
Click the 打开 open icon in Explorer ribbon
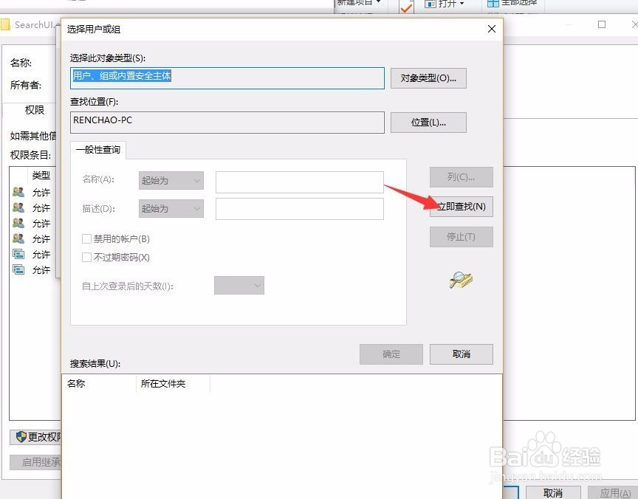[430, 4]
